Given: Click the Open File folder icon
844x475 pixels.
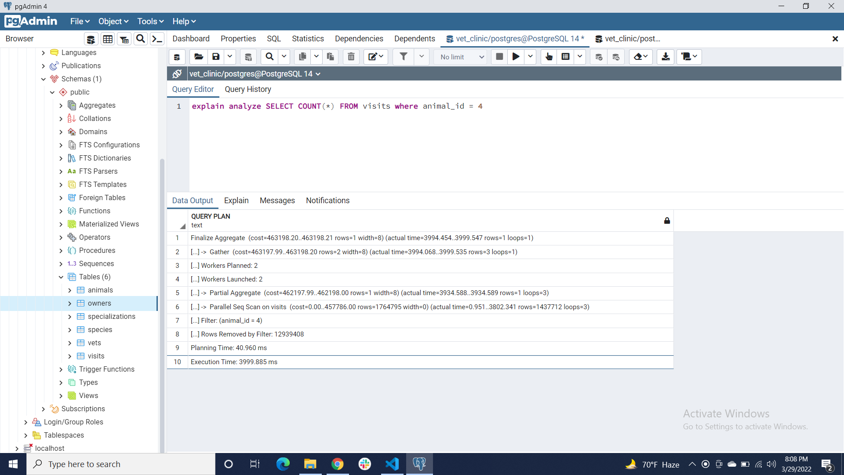Looking at the screenshot, I should tap(199, 57).
